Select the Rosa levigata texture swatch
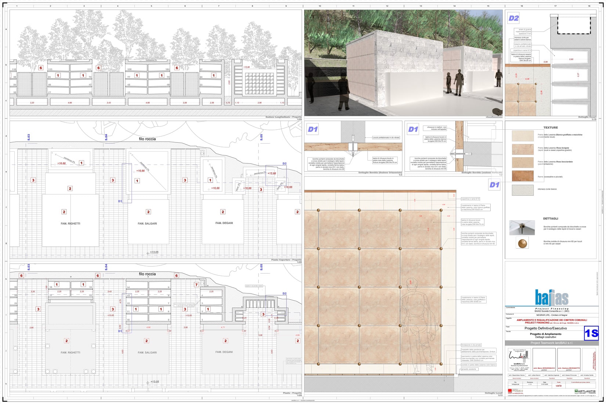Screen dimensions: 606x404 pos(523,149)
